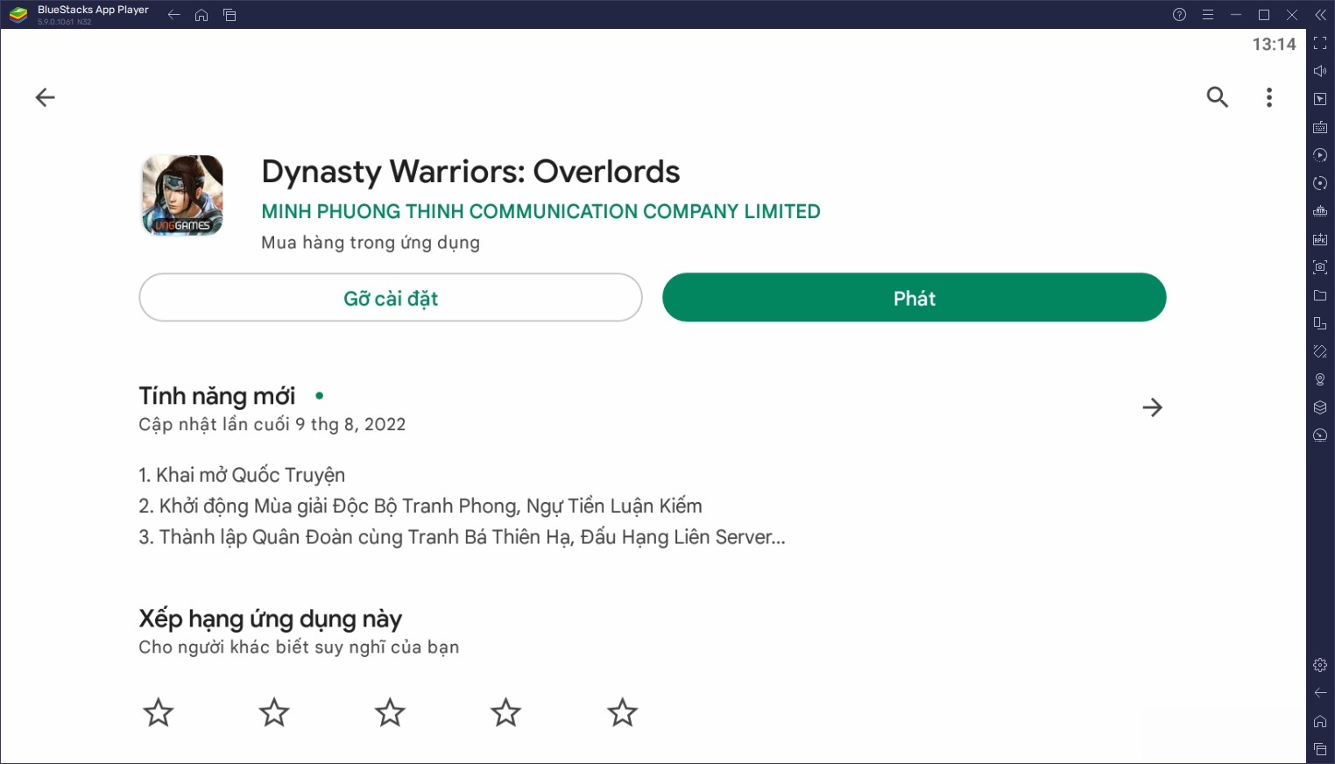Open the multi-instance icon in sidebar
Screen dimensions: 1335x764
[1320, 323]
